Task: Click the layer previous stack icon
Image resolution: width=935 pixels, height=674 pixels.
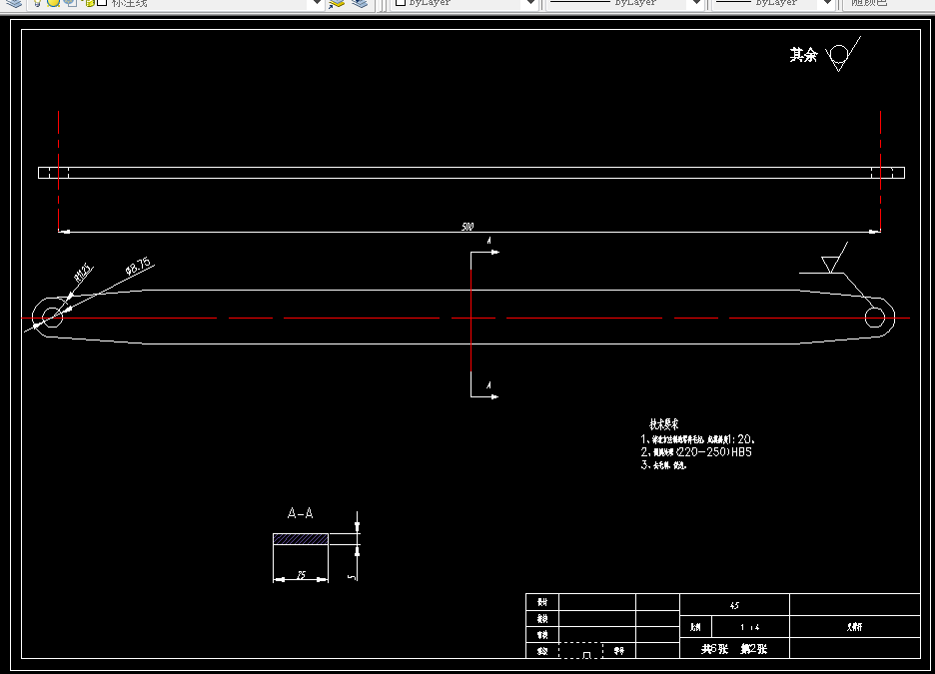Action: click(360, 3)
